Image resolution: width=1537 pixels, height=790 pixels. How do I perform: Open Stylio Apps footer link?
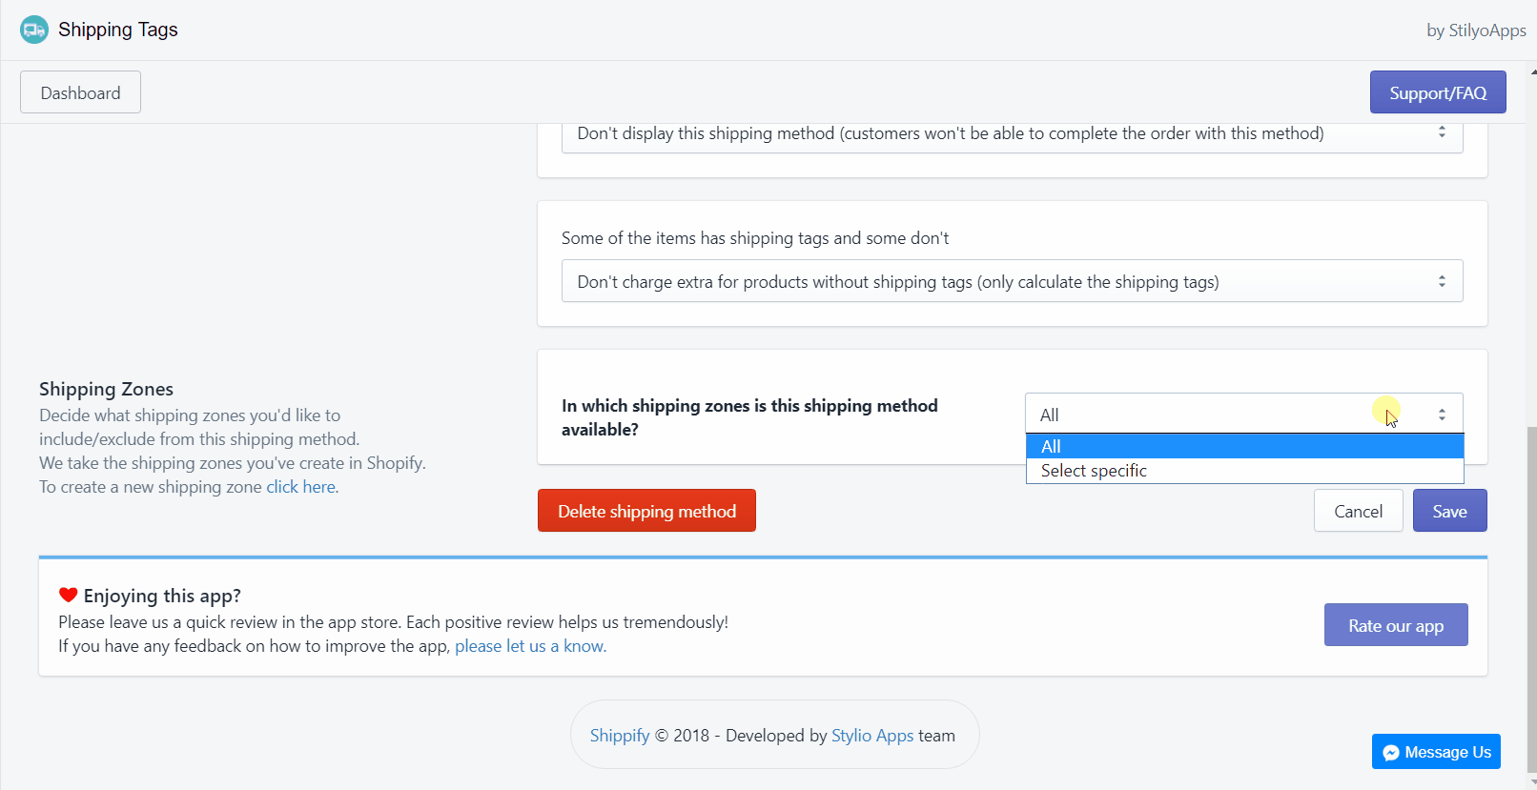(x=872, y=736)
